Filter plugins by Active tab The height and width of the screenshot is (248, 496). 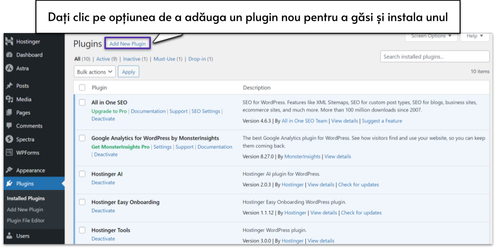(x=103, y=59)
